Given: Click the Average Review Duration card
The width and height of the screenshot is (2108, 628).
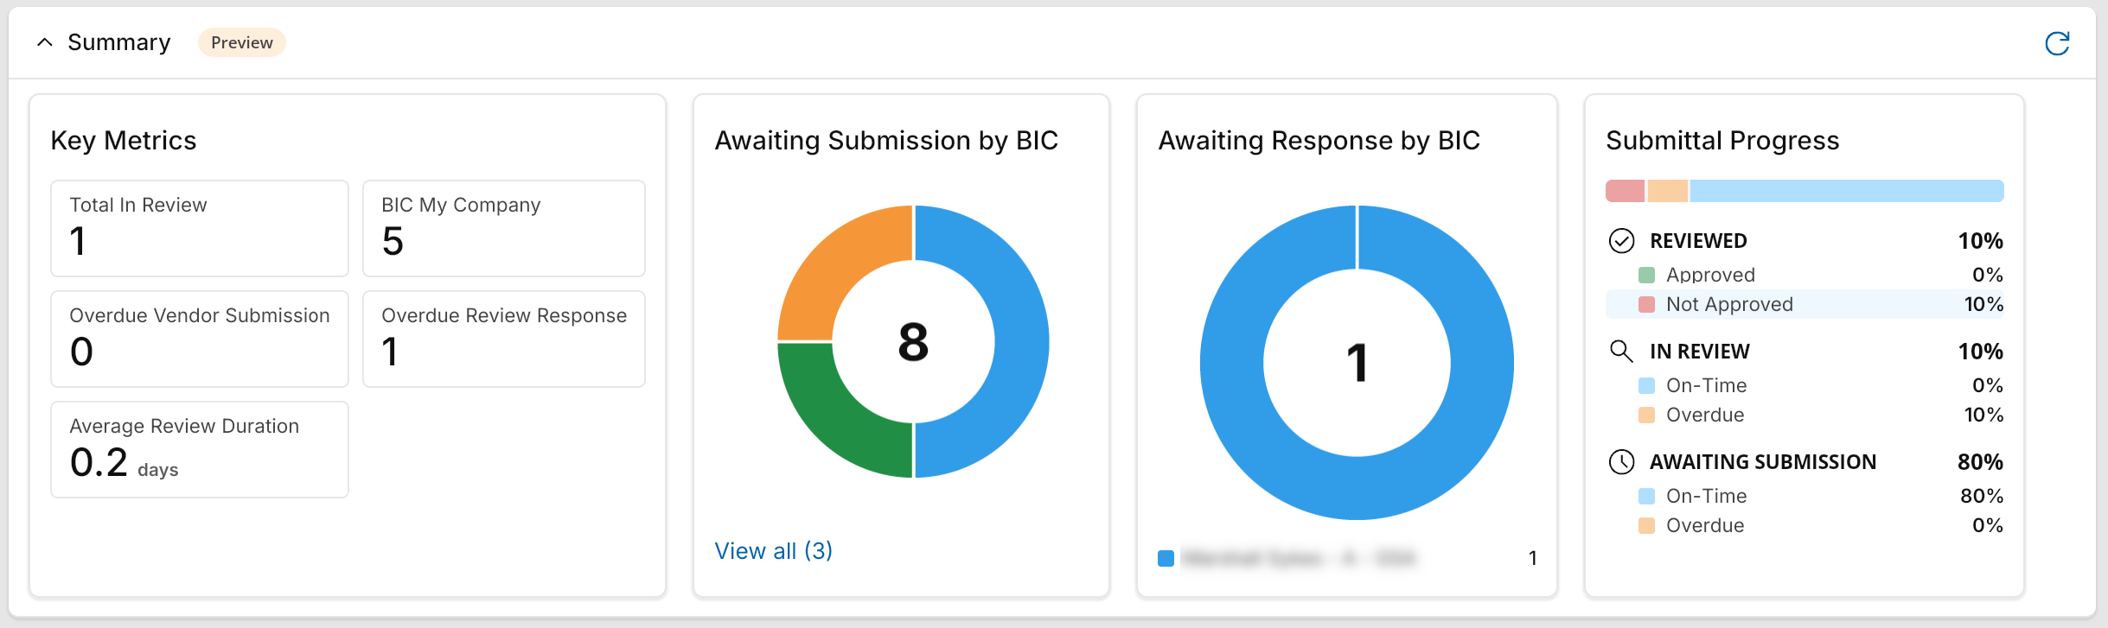Looking at the screenshot, I should (200, 449).
